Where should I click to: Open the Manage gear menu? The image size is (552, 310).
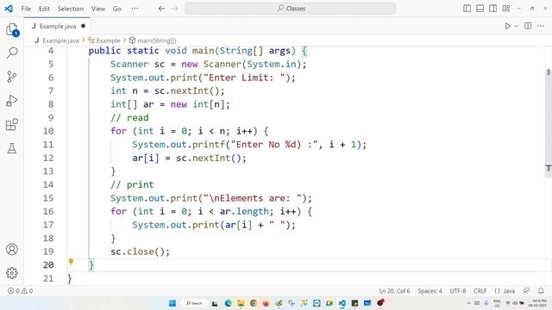(11, 273)
